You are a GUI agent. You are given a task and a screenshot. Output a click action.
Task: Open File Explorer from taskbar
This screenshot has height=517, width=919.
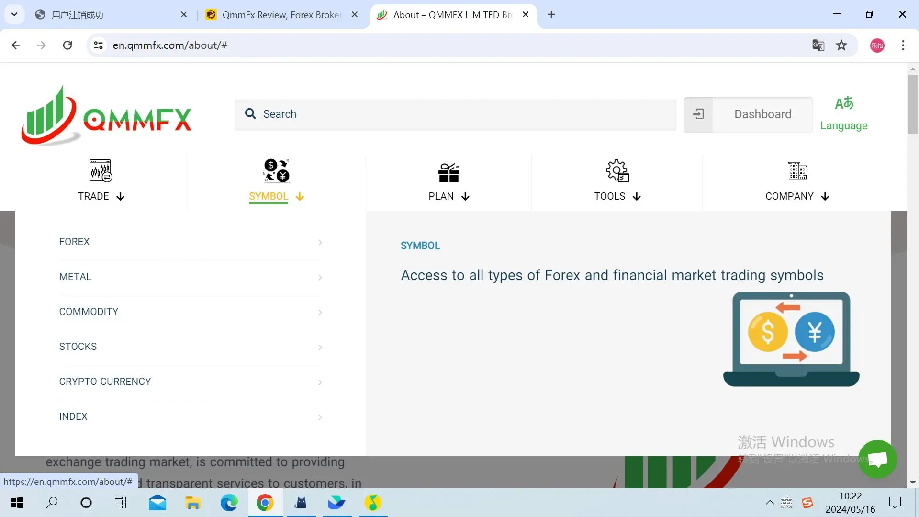(193, 503)
